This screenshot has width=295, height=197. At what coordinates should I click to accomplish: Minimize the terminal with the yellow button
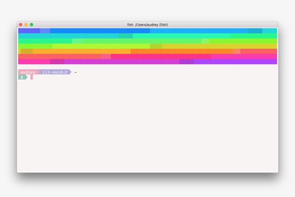click(26, 24)
